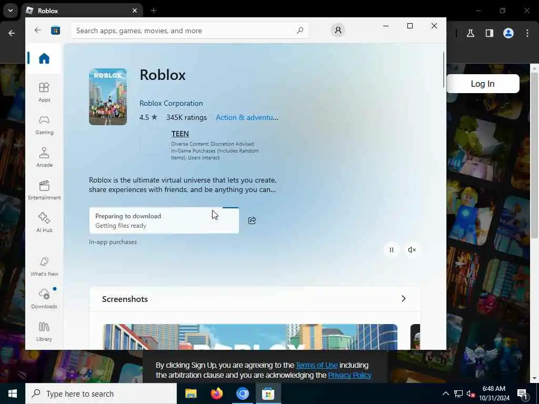Open the first Roblox screenshot
The height and width of the screenshot is (404, 539).
click(250, 337)
